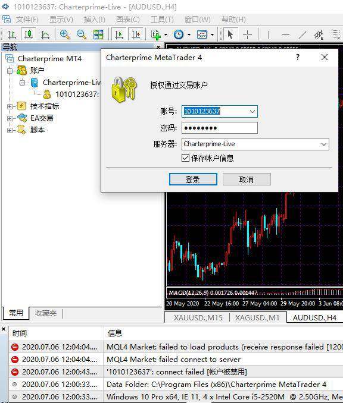Collapse the 账户 tree node

coord(10,71)
